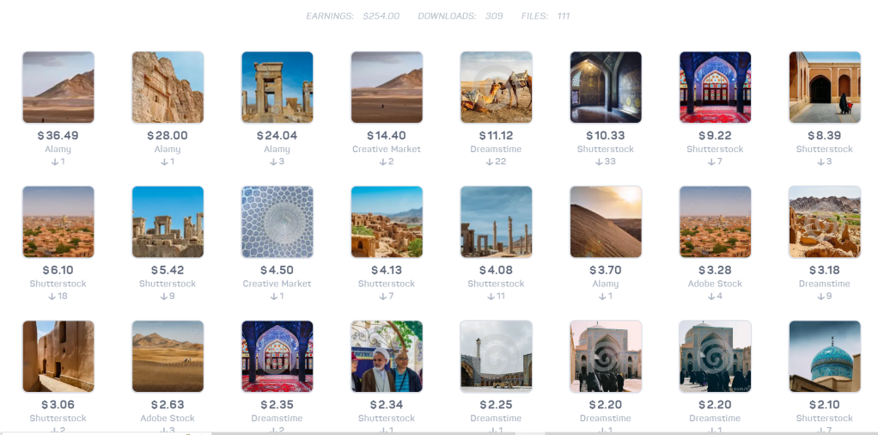Select the $3.70 sand dune thumbnail
This screenshot has height=435, width=878.
(x=606, y=222)
